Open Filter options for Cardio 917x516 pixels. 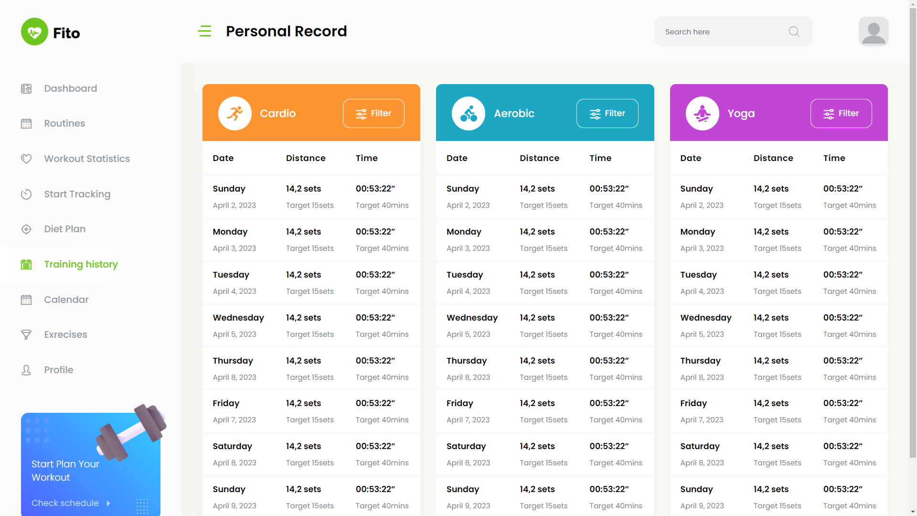pyautogui.click(x=373, y=114)
